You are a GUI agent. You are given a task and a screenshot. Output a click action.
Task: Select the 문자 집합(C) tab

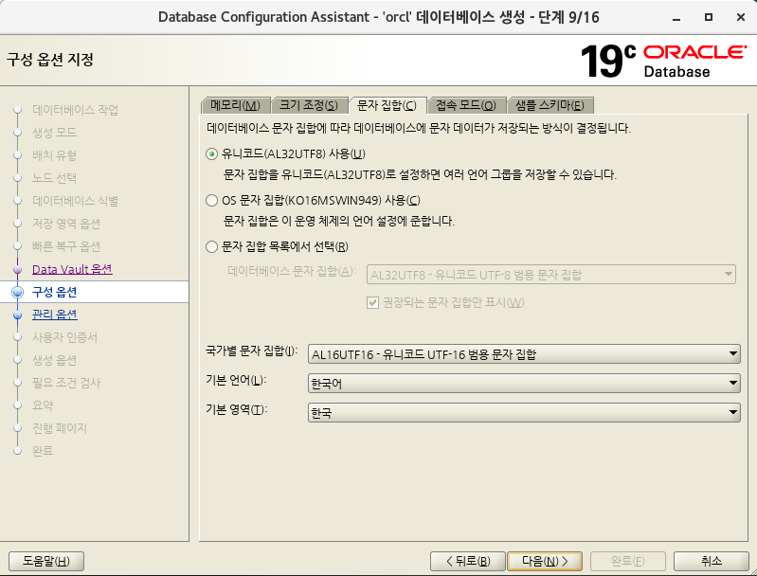tap(387, 105)
